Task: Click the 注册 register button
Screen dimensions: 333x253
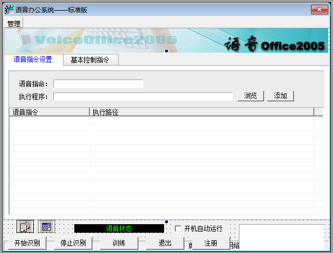Action: pos(211,243)
